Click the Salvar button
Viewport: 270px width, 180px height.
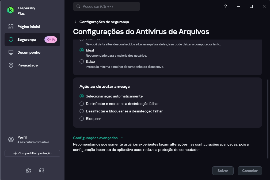[223, 171]
